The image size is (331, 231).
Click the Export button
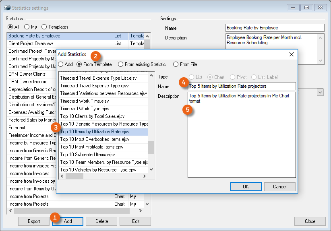click(x=34, y=221)
